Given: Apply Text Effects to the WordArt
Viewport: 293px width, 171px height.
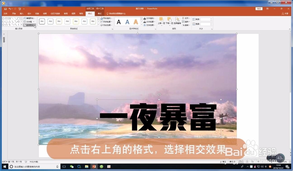Looking at the screenshot, I should (x=149, y=25).
